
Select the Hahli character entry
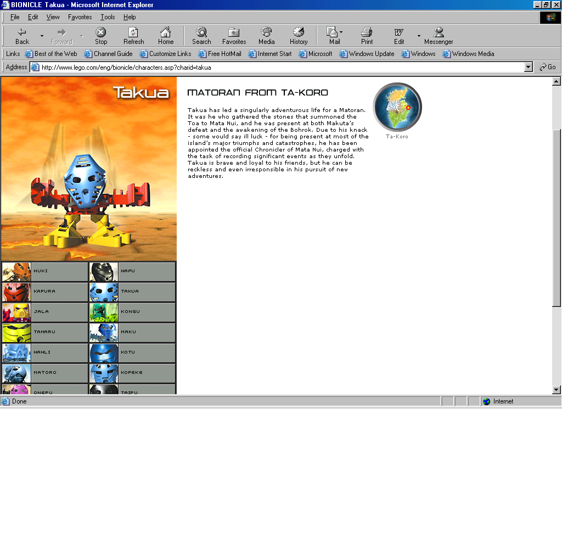[45, 353]
